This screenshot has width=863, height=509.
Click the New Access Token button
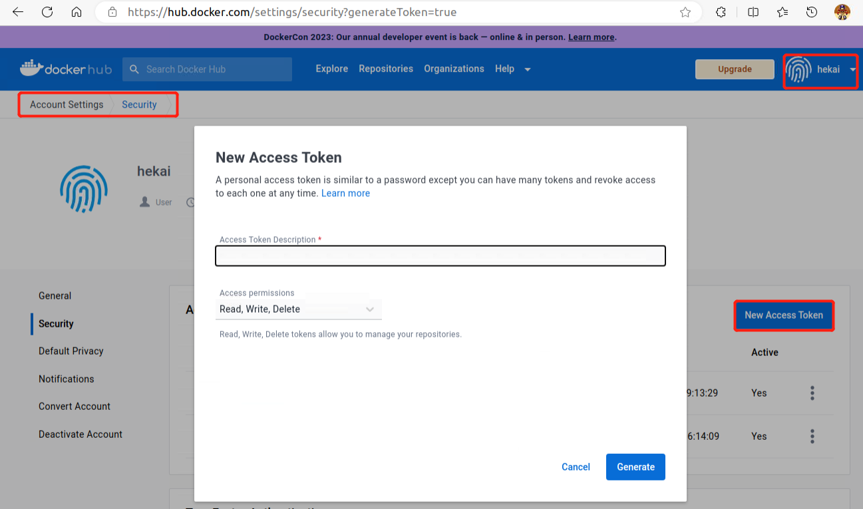784,315
